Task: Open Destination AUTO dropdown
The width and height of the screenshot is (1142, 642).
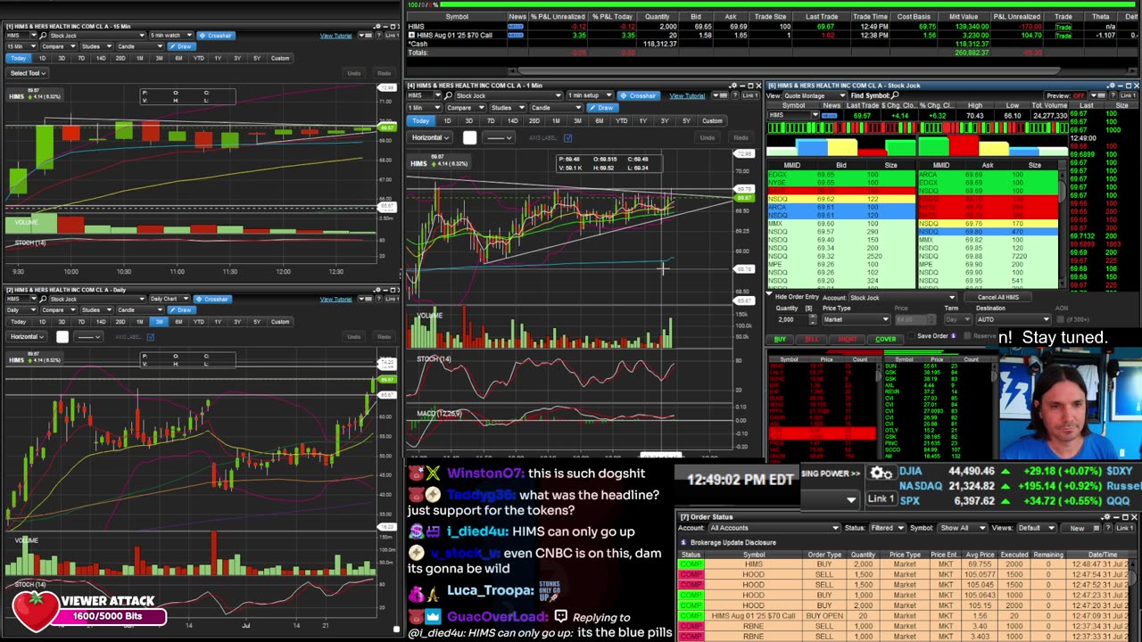Action: click(x=1014, y=319)
